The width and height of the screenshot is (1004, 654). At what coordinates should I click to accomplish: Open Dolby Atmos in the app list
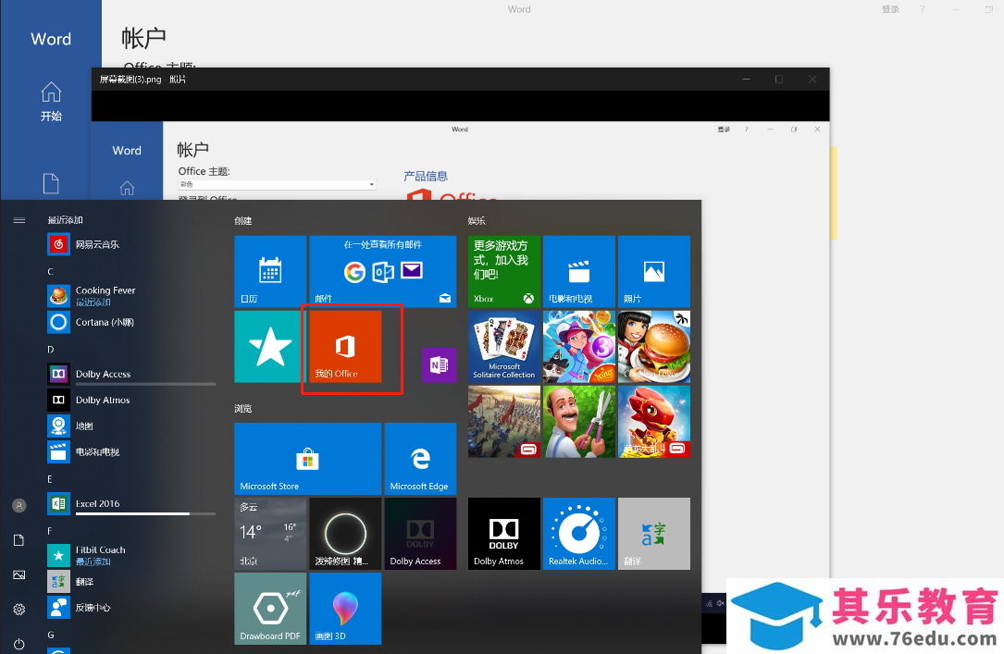(131, 400)
